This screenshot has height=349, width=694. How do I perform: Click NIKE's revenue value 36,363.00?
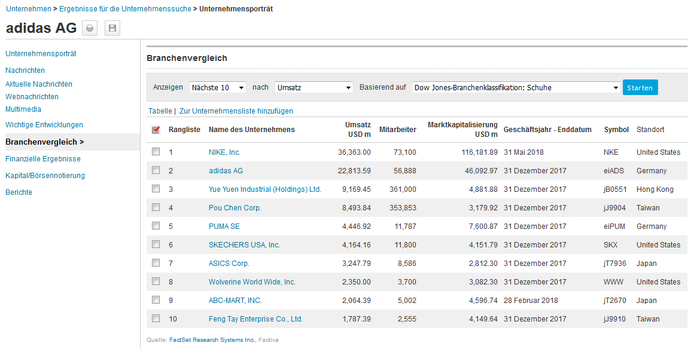click(x=354, y=152)
